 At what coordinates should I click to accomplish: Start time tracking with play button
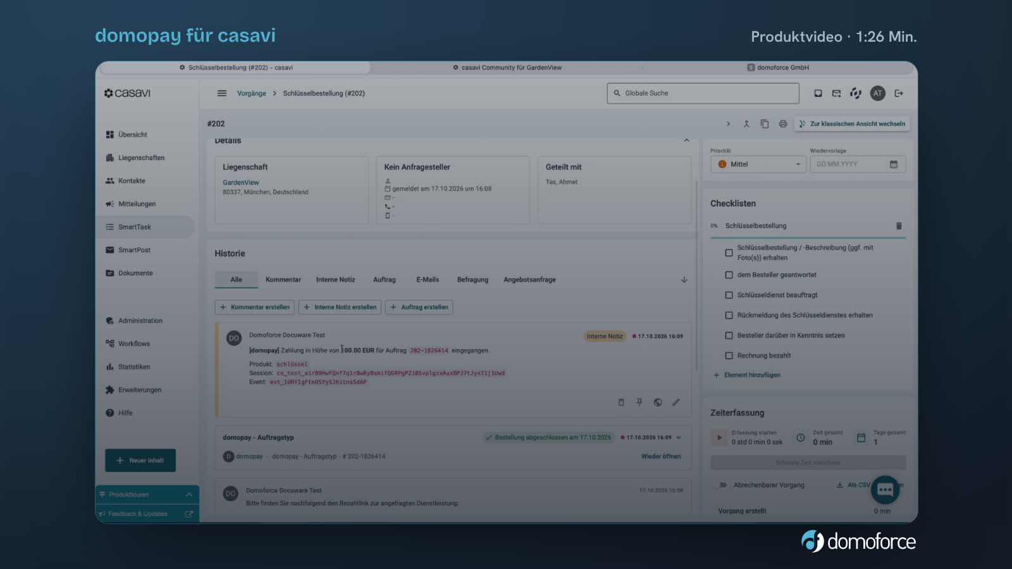coord(719,437)
